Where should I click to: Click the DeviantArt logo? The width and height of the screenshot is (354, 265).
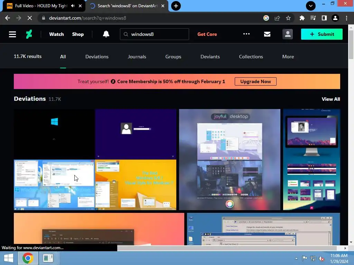(29, 34)
